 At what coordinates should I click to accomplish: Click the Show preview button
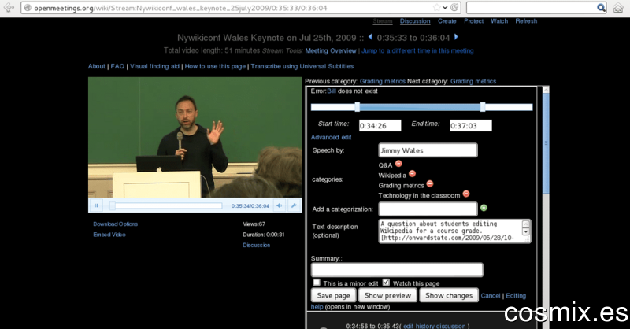(387, 295)
